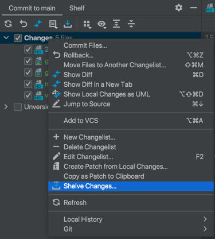Uncheck the third file checkbox

(x=28, y=72)
